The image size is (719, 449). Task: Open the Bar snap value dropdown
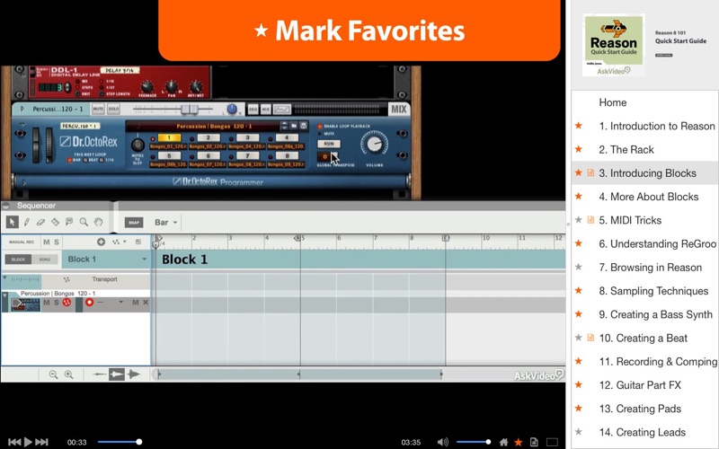165,222
